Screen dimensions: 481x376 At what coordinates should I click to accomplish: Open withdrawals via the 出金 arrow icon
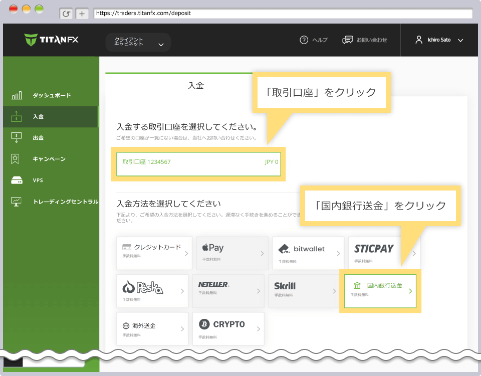[17, 138]
